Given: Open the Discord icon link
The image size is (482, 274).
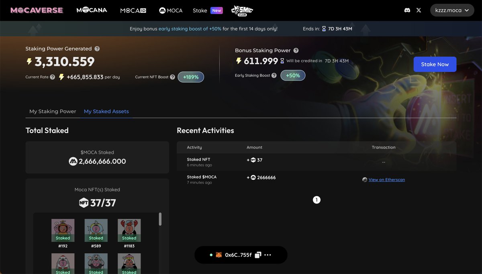Looking at the screenshot, I should 407,10.
